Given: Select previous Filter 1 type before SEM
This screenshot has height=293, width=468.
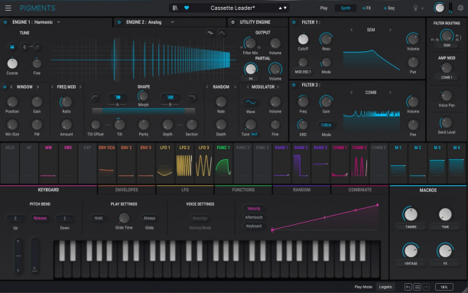Looking at the screenshot, I should point(351,30).
